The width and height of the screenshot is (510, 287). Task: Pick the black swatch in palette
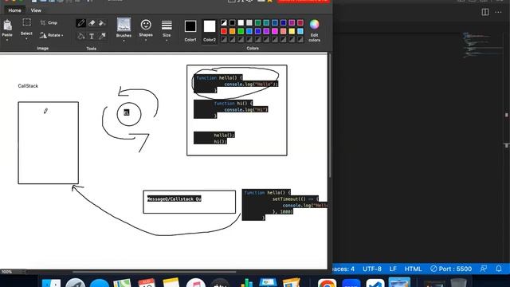(x=232, y=22)
